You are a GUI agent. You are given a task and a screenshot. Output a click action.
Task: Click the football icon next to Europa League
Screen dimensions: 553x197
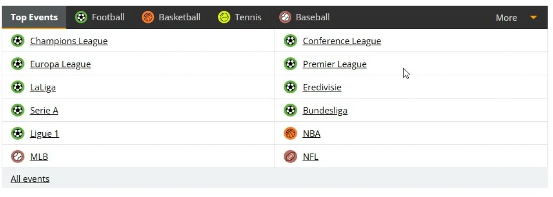point(18,64)
